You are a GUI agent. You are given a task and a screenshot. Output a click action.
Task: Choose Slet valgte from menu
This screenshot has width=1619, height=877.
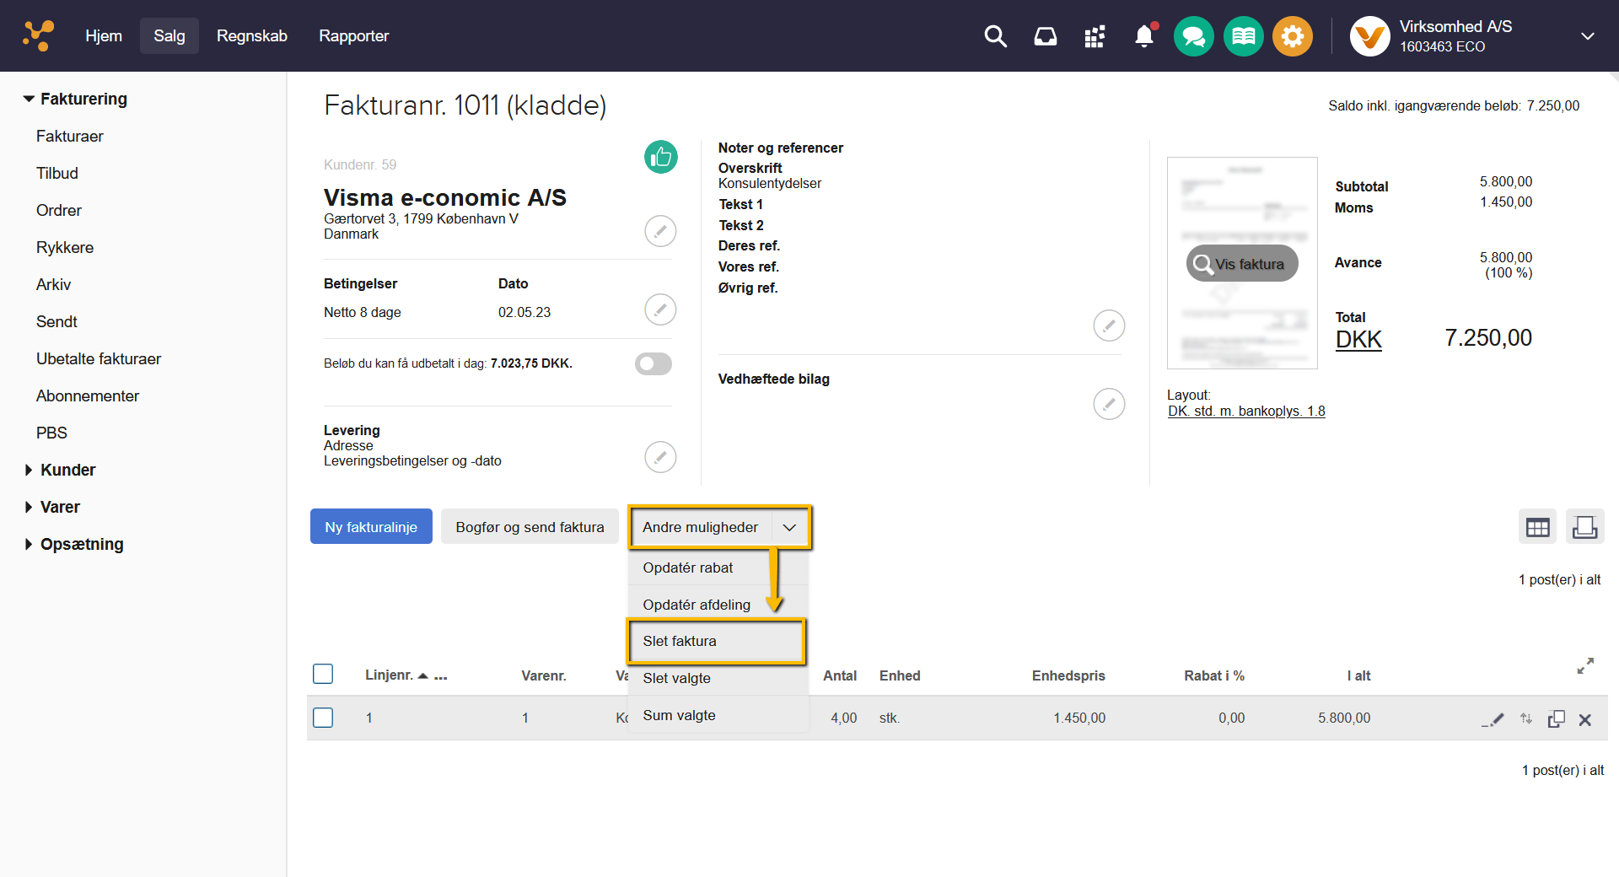718,678
